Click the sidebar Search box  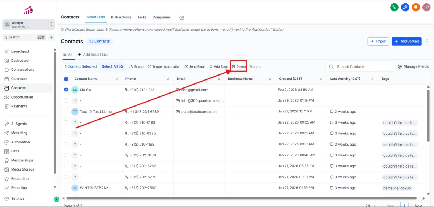pyautogui.click(x=24, y=37)
